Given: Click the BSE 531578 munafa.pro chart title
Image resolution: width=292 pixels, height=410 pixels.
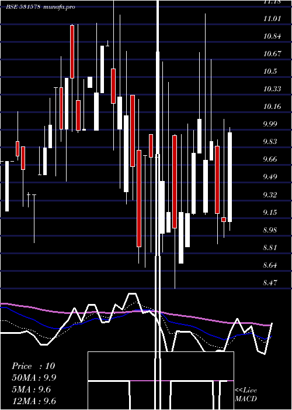Looking at the screenshot, I should pyautogui.click(x=40, y=7).
